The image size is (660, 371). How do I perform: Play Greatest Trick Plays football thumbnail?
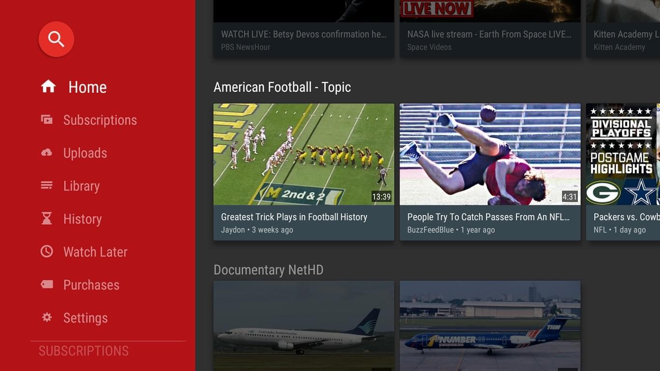coord(304,155)
